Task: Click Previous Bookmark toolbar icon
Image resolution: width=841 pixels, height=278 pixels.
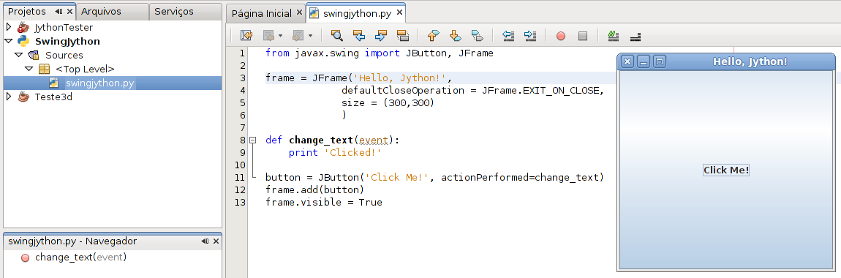Action: [433, 36]
